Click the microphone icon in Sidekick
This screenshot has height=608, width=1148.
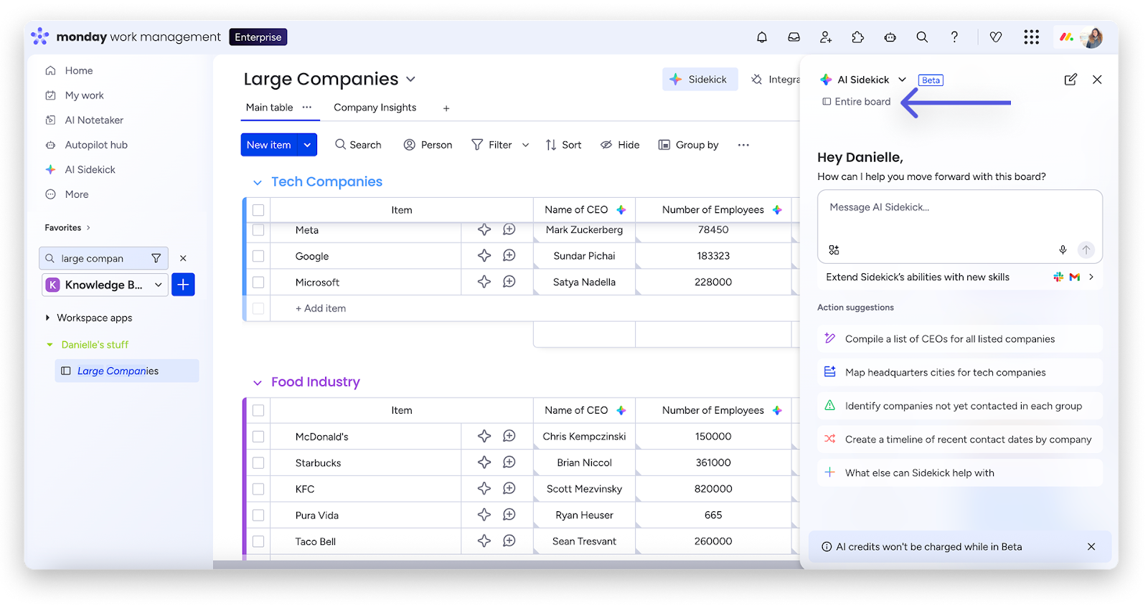(x=1063, y=250)
